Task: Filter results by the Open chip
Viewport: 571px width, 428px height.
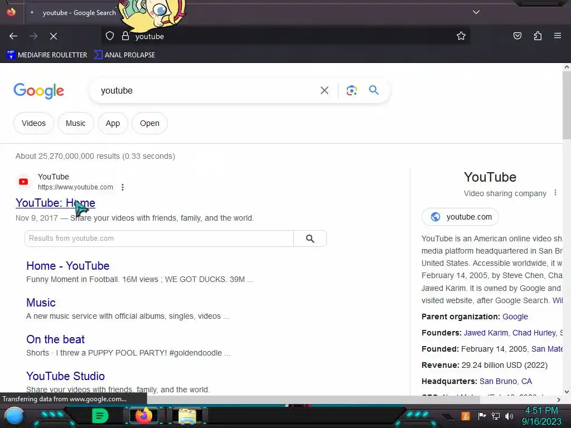Action: 149,123
